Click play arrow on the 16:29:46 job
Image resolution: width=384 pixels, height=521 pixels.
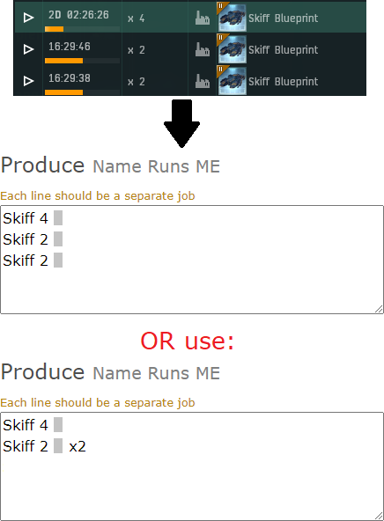coord(28,49)
